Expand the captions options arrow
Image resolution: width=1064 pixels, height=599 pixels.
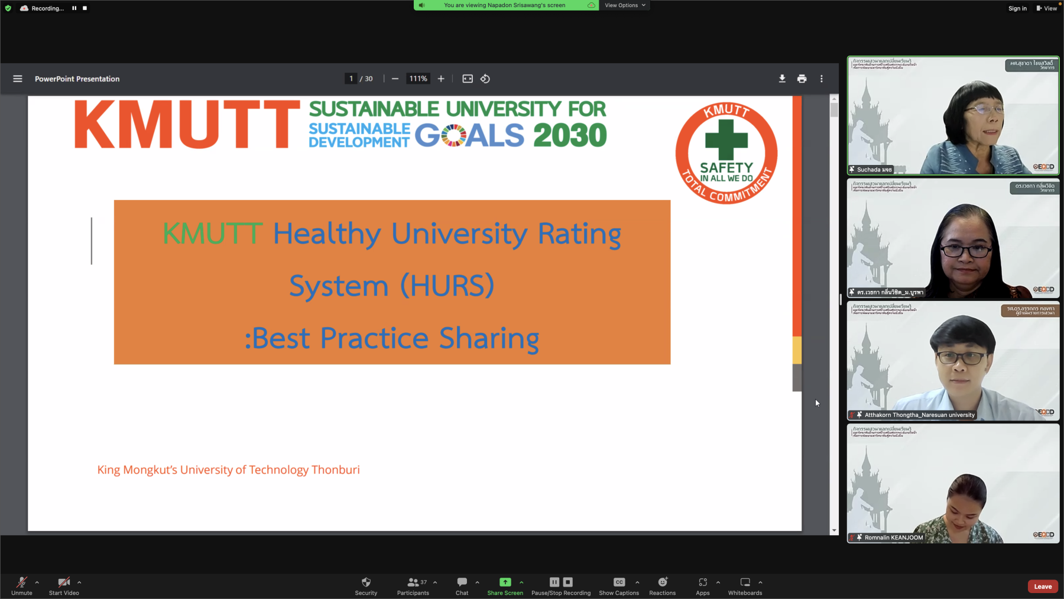pos(637,582)
